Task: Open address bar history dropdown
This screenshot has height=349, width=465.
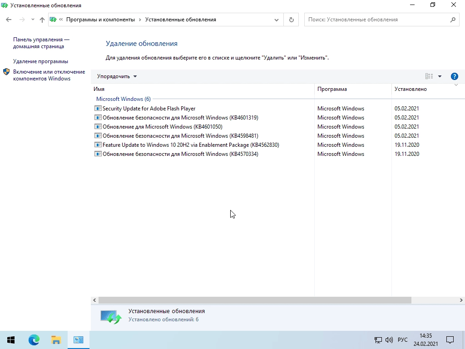Action: [x=277, y=20]
